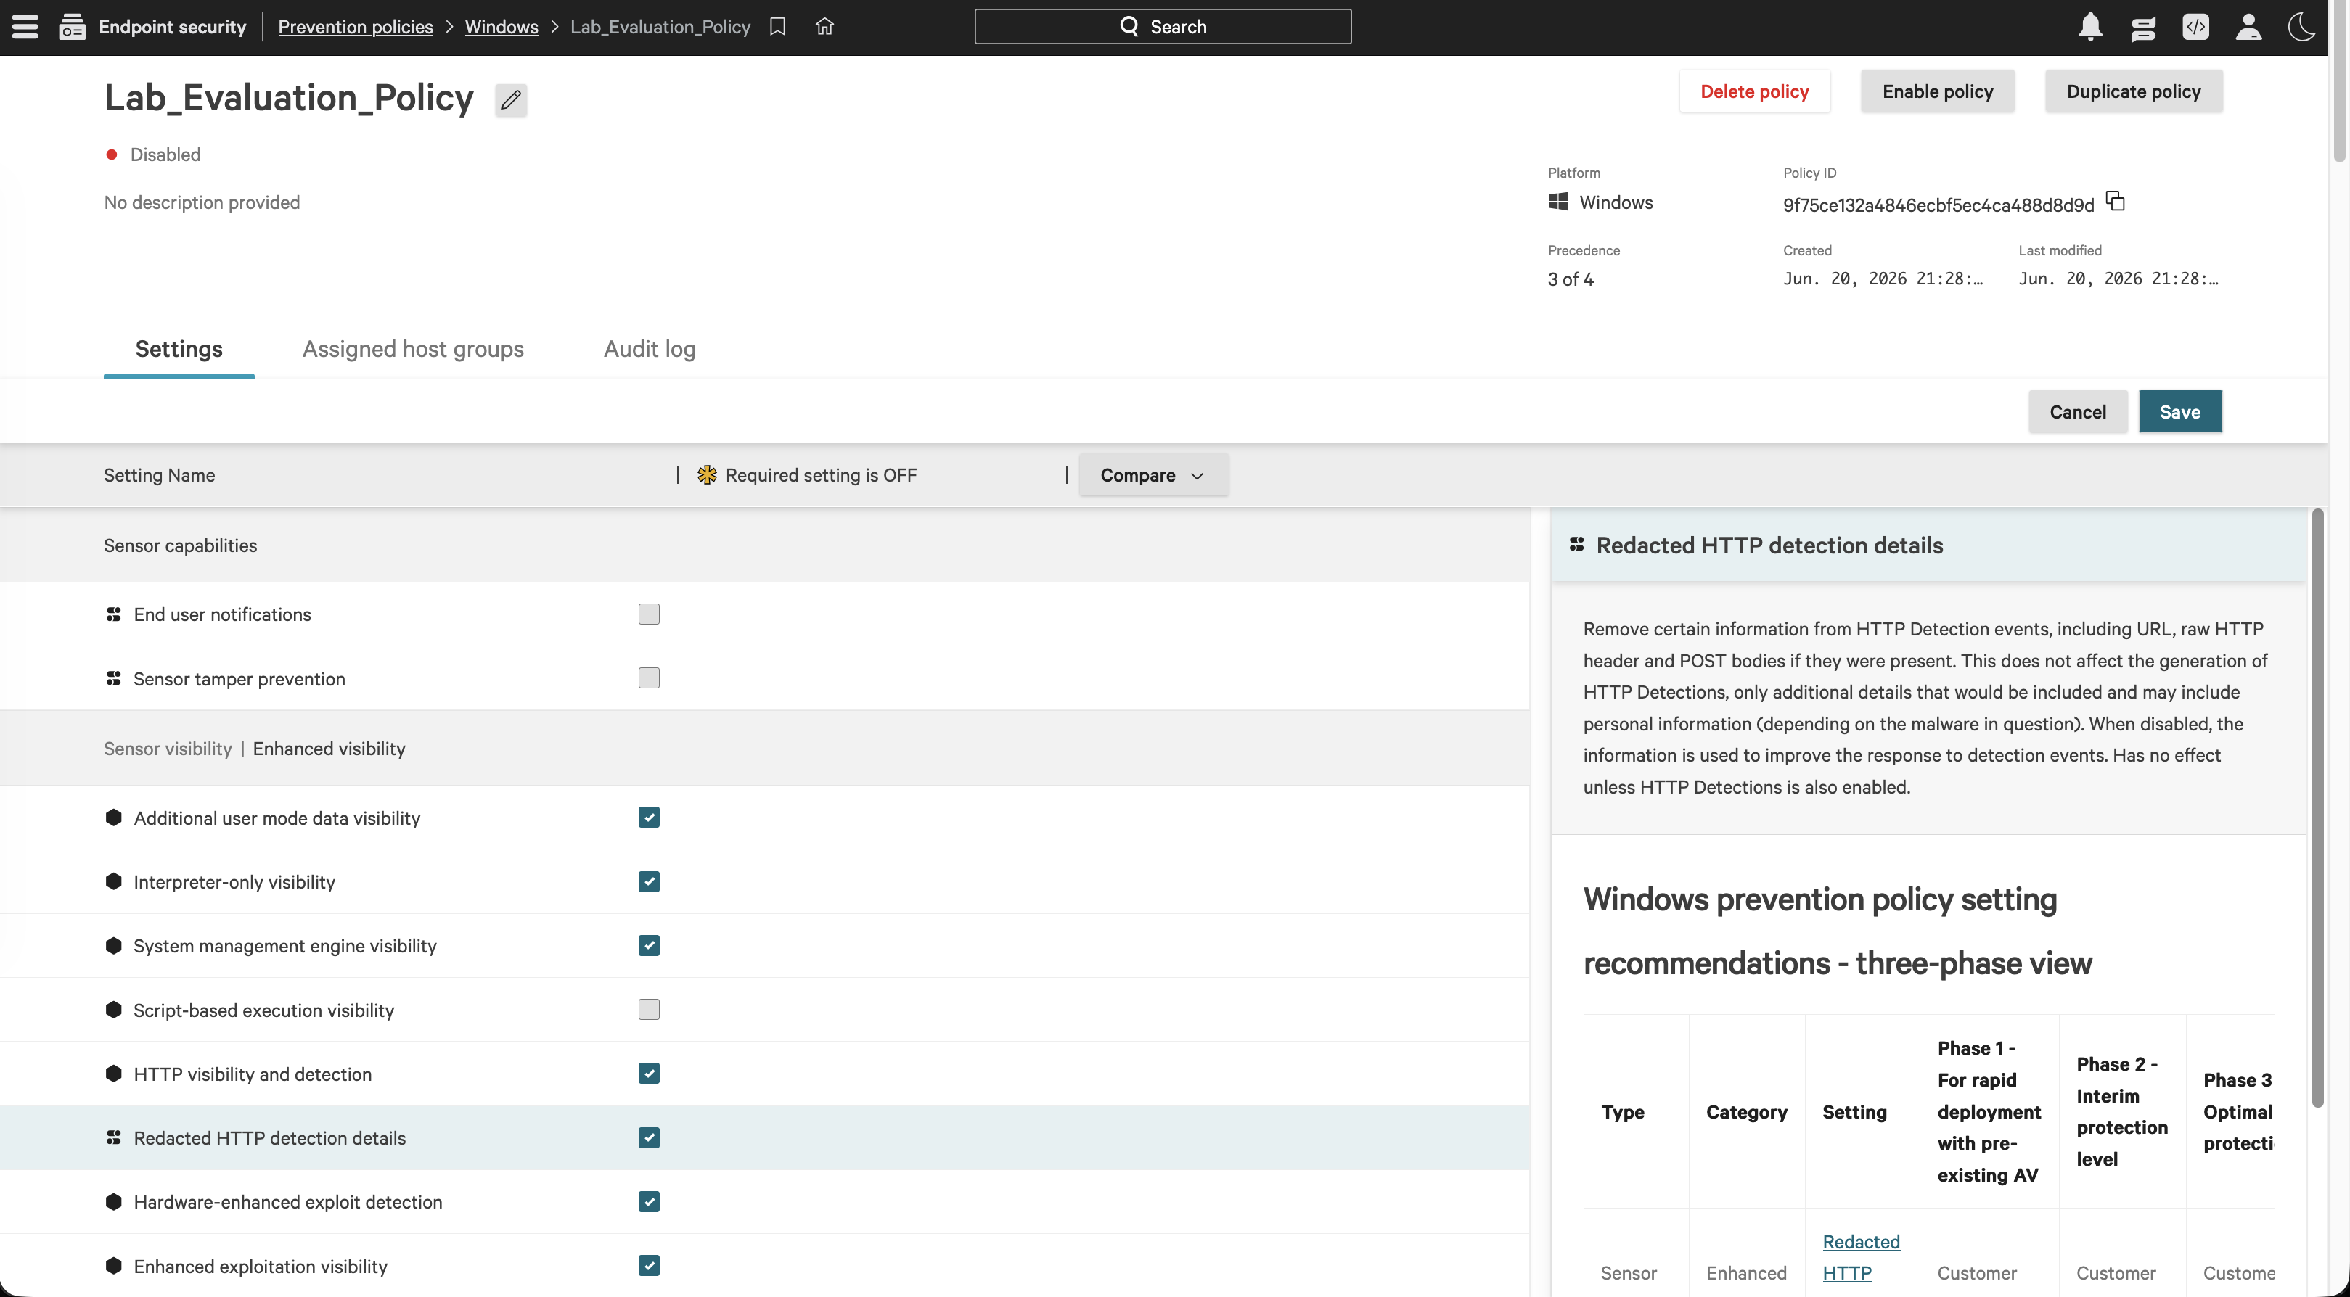
Task: Click Enable policy button
Action: pyautogui.click(x=1938, y=91)
